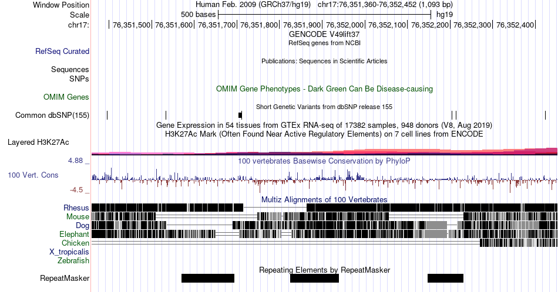Click 'Short Genetic Variants from dbSNP' title
558x292 pixels.
324,107
